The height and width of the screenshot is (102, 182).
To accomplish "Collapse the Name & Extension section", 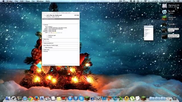I will pyautogui.click(x=43, y=43).
